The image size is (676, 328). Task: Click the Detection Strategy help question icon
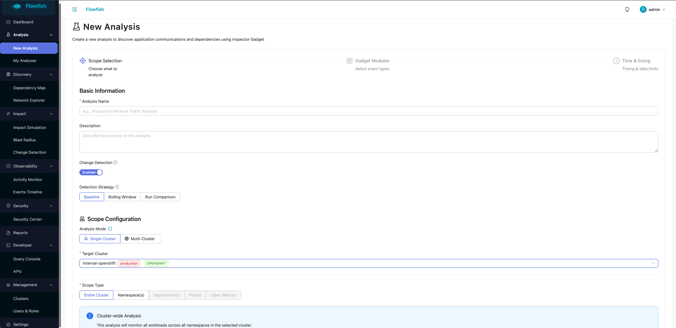pos(117,187)
